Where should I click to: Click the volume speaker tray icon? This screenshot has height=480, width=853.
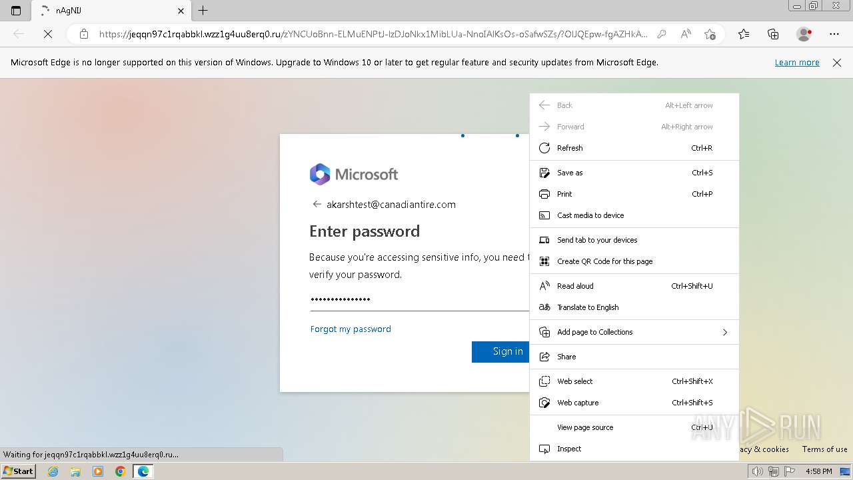[x=757, y=471]
